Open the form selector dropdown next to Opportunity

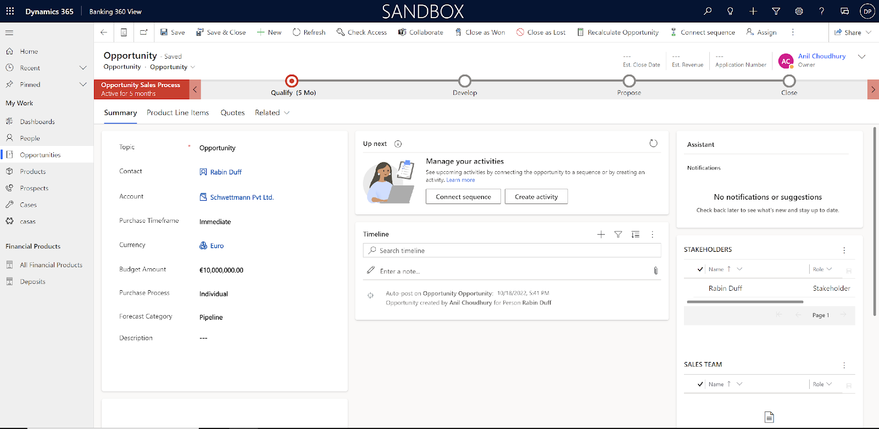[x=193, y=67]
